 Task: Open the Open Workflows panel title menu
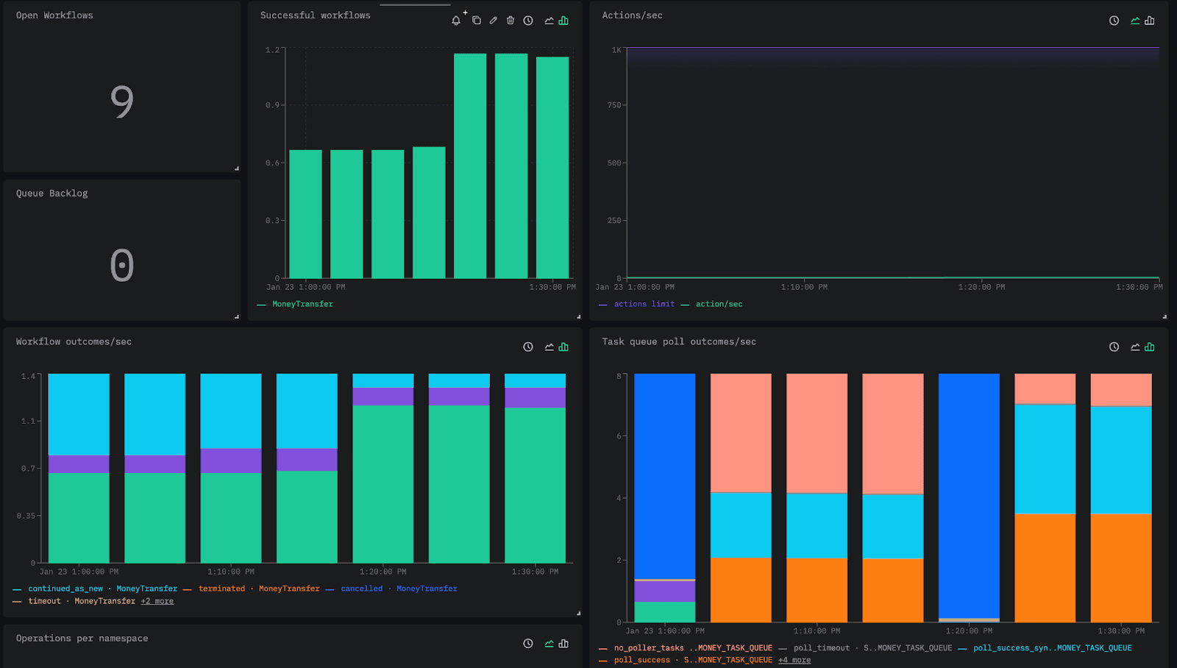(x=54, y=15)
